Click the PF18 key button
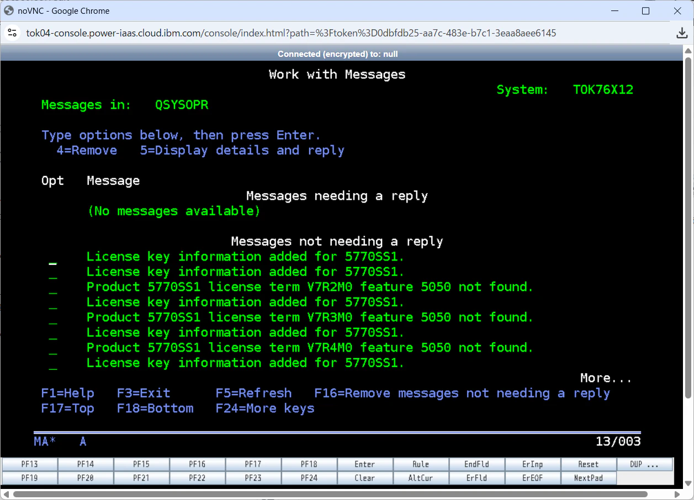Viewport: 694px width, 500px height. 309,464
